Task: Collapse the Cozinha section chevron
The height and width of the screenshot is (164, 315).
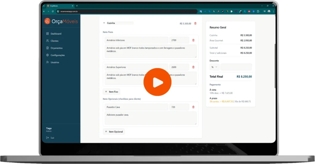Action: click(104, 23)
